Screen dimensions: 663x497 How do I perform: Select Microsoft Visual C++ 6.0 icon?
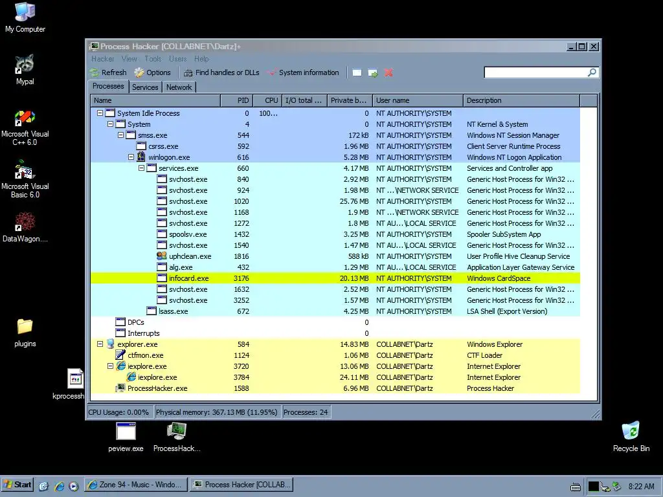click(x=25, y=127)
